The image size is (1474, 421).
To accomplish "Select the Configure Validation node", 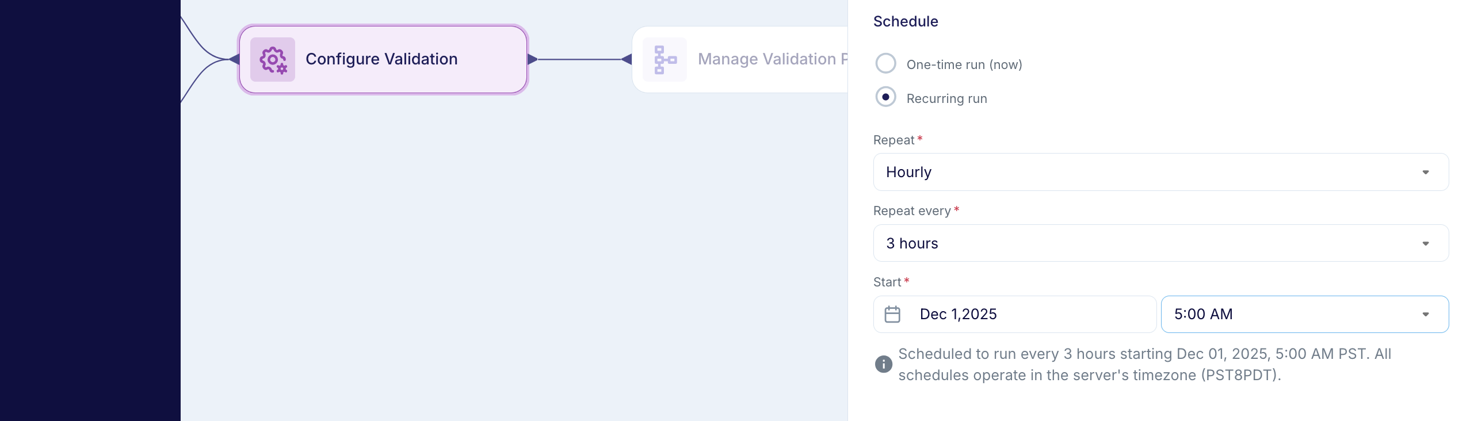I will (382, 59).
